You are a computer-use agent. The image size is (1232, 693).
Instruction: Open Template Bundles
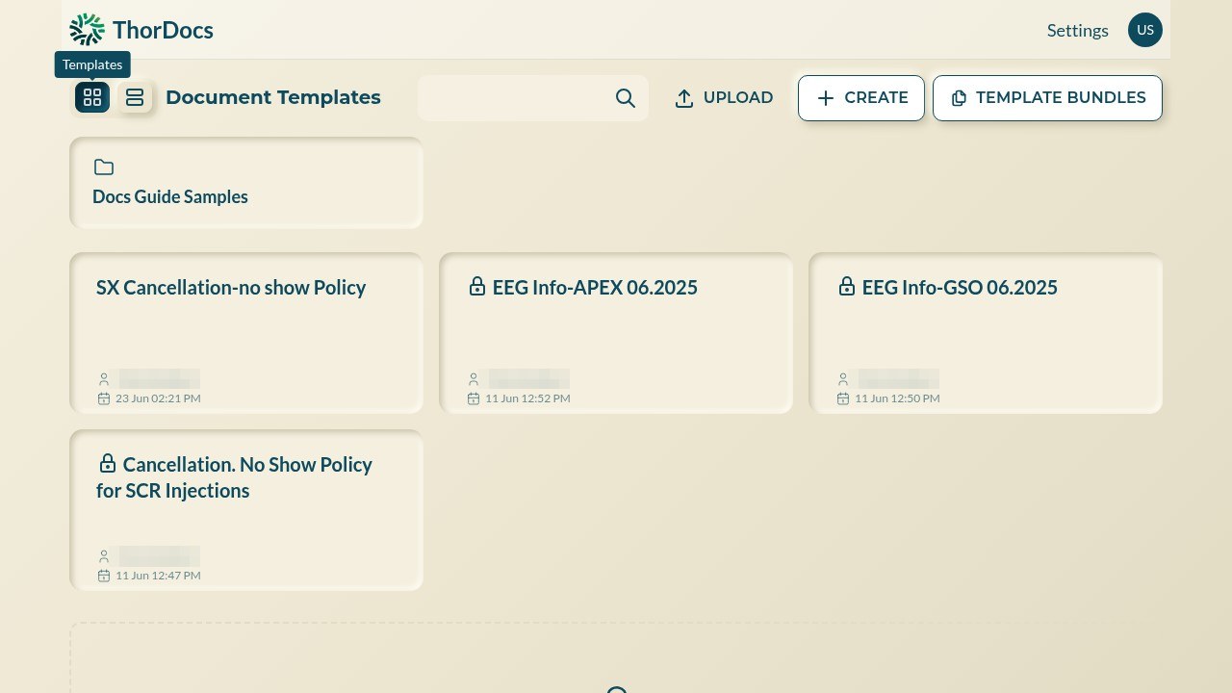[x=1047, y=98]
